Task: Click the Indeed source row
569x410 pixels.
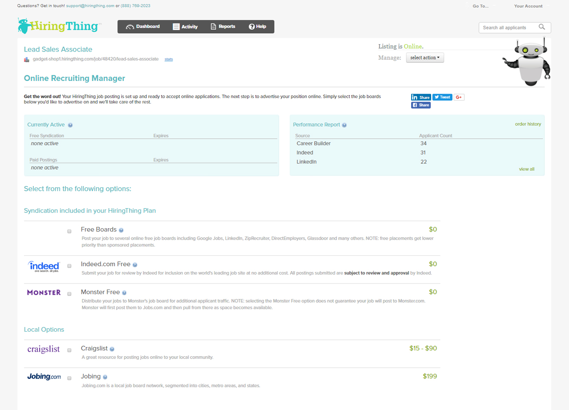Action: pyautogui.click(x=419, y=152)
